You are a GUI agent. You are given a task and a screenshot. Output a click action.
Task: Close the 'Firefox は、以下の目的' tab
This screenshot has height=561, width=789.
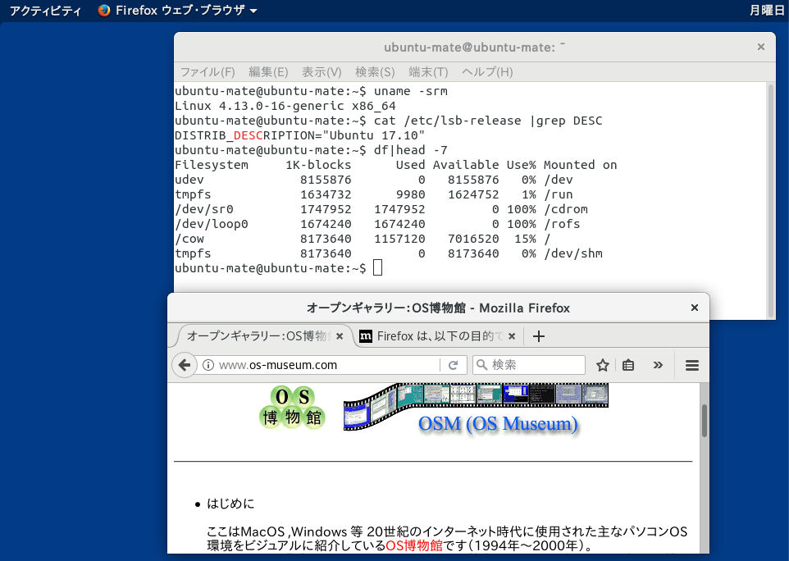(x=512, y=336)
